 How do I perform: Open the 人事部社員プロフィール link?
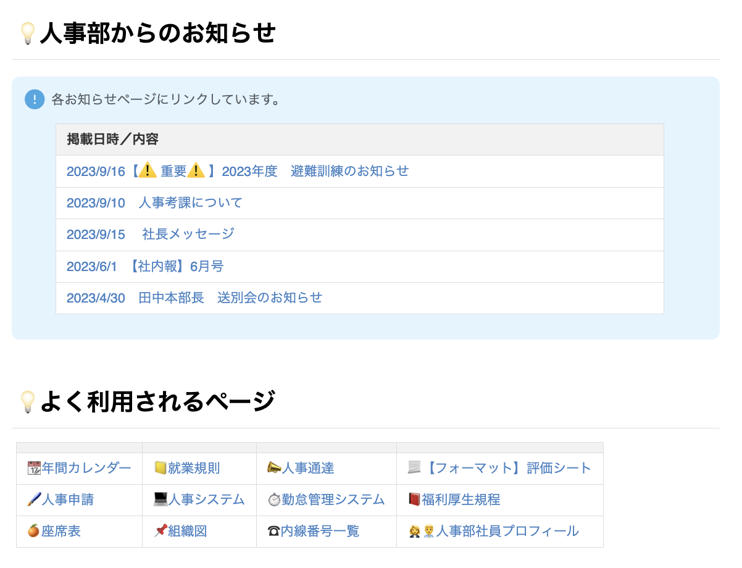click(x=508, y=532)
